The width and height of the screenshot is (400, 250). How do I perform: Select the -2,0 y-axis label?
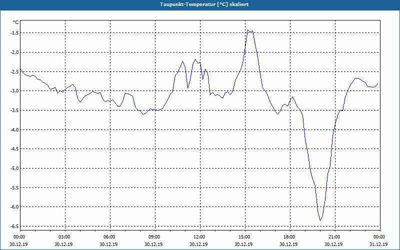[x=14, y=52]
